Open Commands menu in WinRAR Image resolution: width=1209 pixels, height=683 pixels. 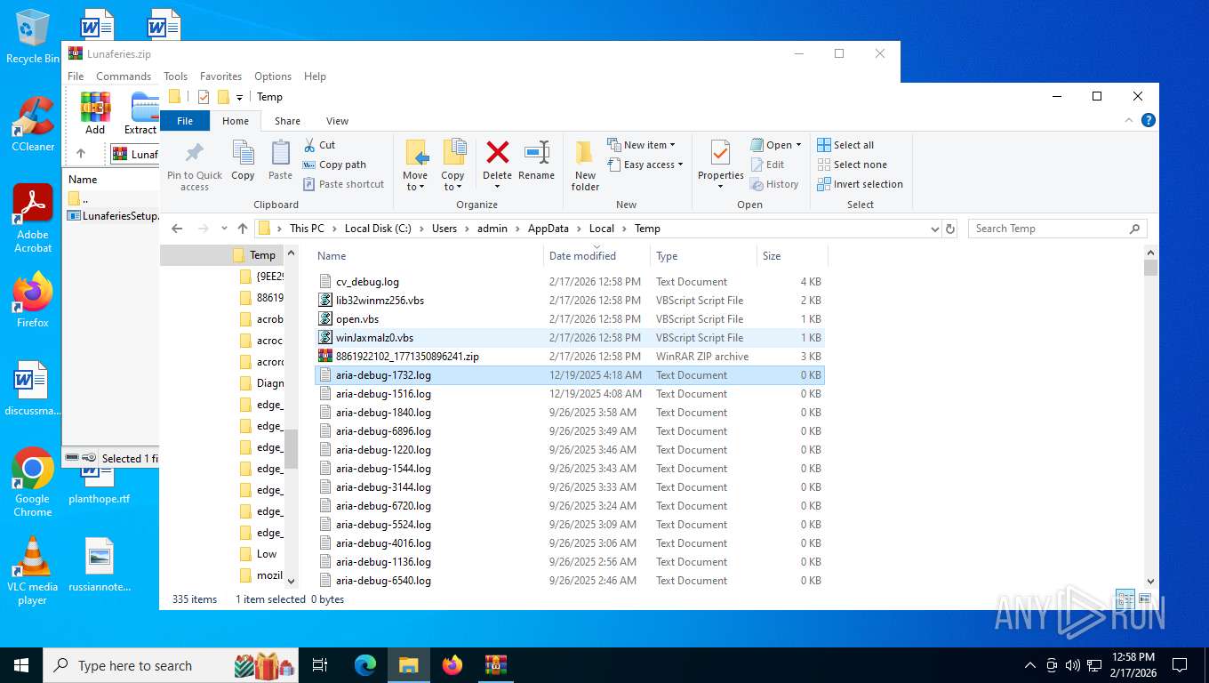124,76
